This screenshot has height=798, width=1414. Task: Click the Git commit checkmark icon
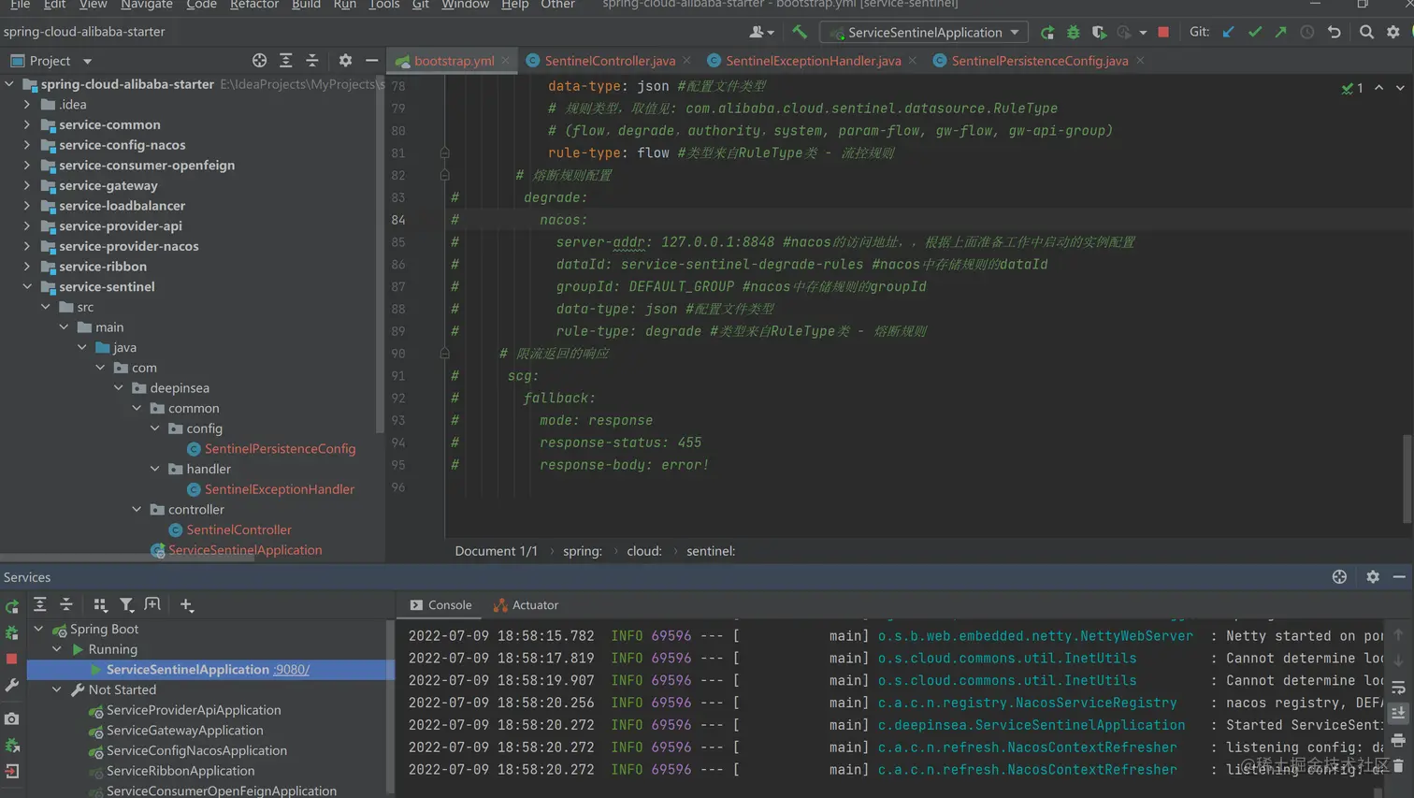pos(1255,32)
